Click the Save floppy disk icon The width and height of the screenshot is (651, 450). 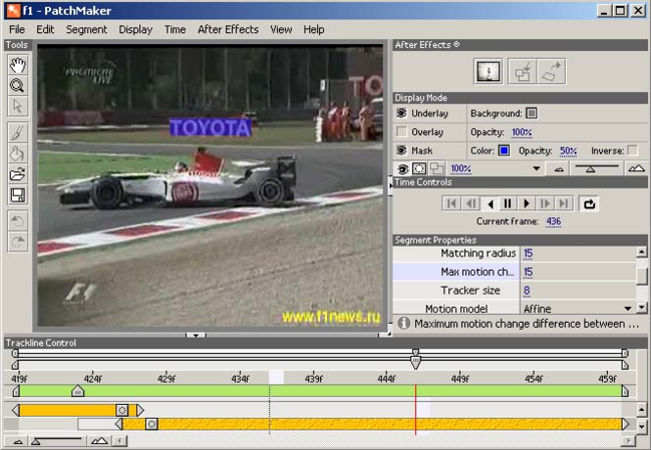17,196
